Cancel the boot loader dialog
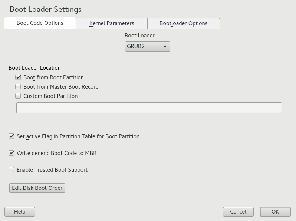 coord(238,212)
